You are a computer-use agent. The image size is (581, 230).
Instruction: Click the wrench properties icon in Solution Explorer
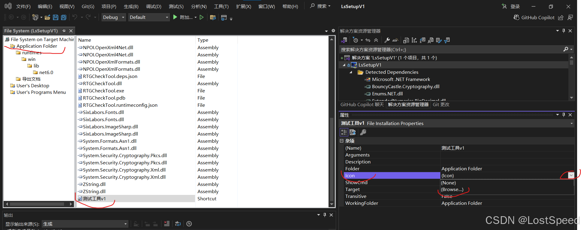coord(387,40)
